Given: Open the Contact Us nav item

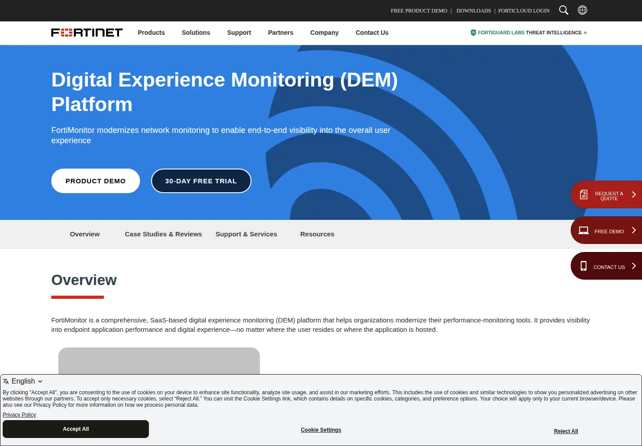Looking at the screenshot, I should coord(372,33).
